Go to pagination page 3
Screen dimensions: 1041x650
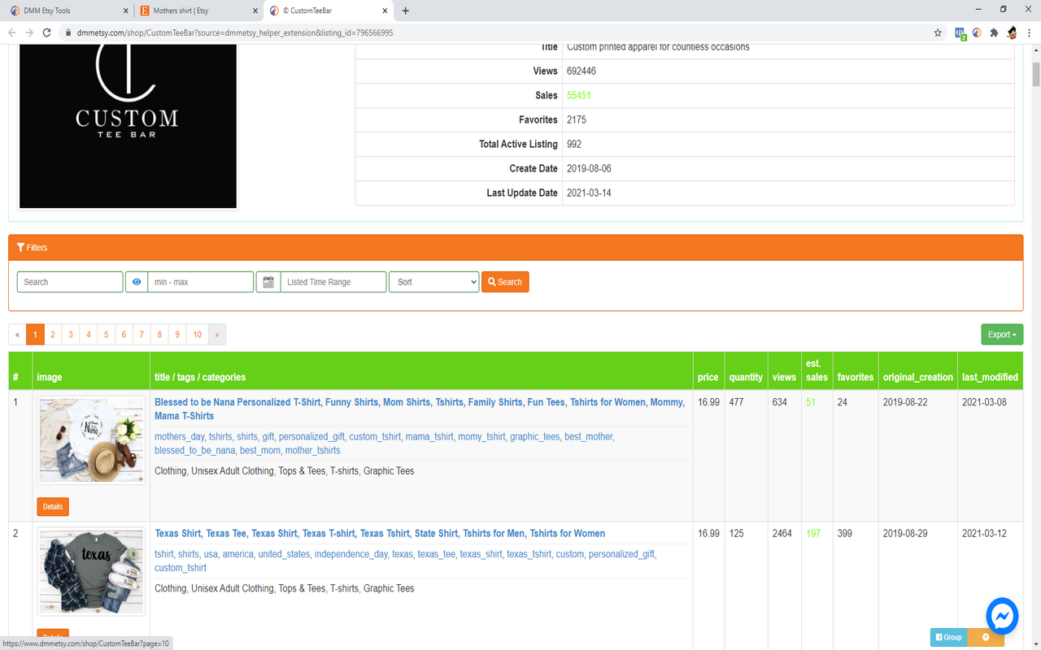click(x=71, y=335)
